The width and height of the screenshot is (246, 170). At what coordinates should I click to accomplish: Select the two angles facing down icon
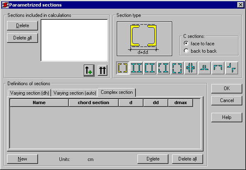pyautogui.click(x=218, y=68)
